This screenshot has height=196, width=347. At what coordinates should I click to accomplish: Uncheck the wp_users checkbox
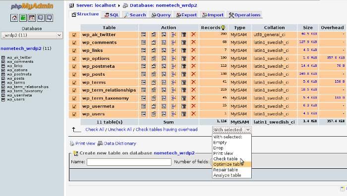point(74,114)
